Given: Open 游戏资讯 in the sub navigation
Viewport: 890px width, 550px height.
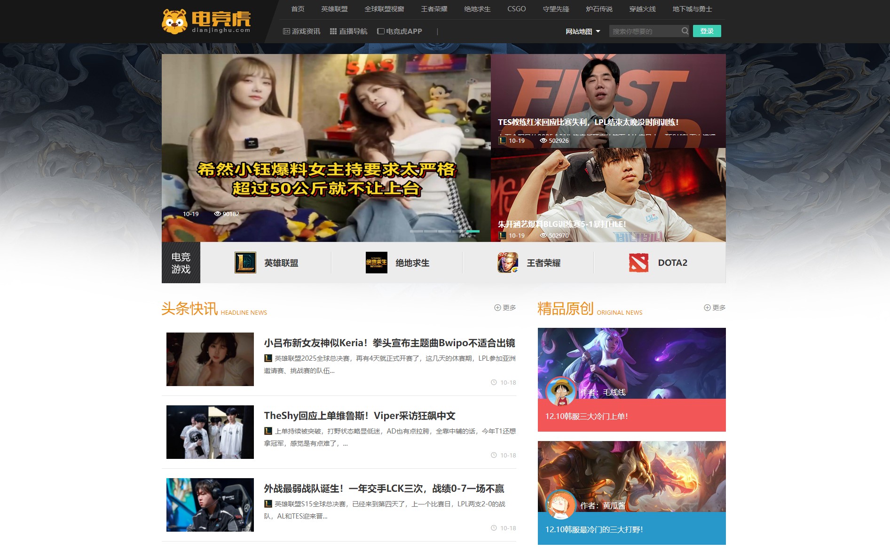Looking at the screenshot, I should tap(301, 31).
